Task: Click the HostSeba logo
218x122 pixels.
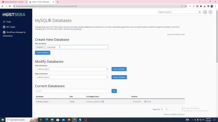Action: click(x=14, y=14)
